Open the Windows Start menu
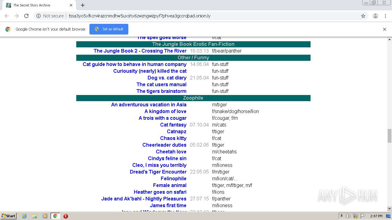This screenshot has width=392, height=220. pos(8,216)
